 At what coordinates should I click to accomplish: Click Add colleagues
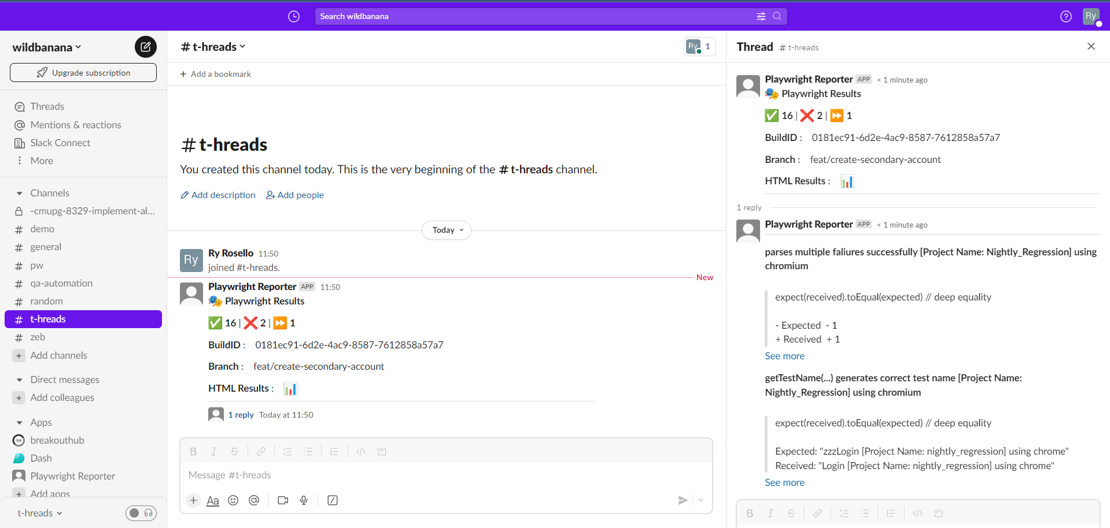click(83, 397)
